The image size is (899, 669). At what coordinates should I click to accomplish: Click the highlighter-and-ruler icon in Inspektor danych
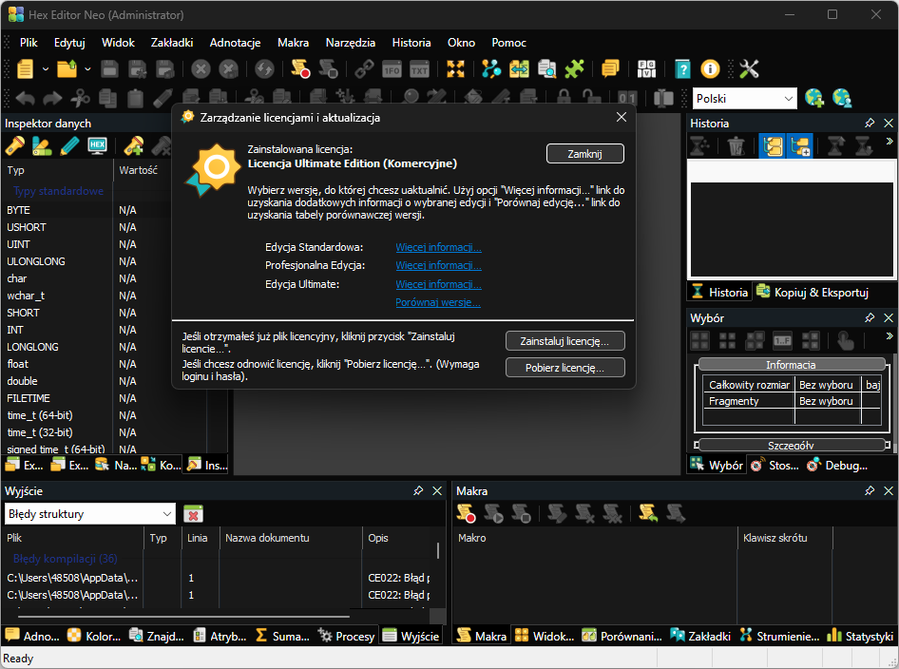(x=41, y=146)
